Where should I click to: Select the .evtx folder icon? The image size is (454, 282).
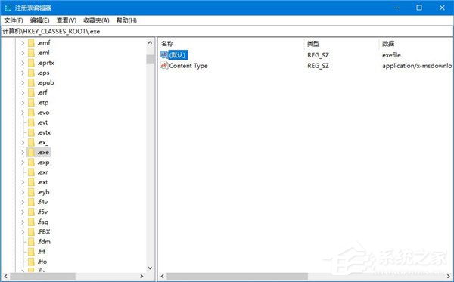[31, 132]
